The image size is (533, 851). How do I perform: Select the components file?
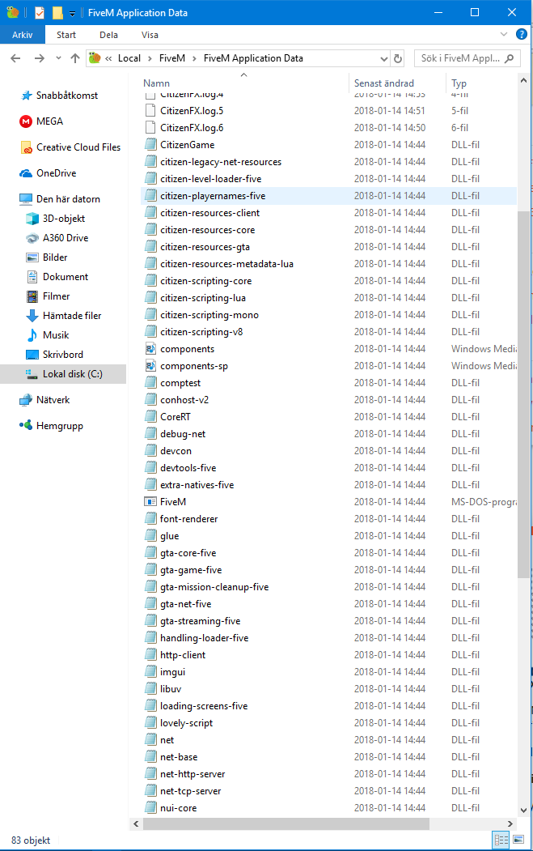[328, 349]
